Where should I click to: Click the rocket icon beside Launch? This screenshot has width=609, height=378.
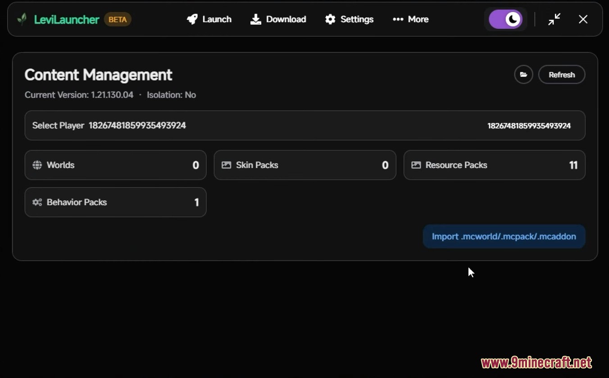pyautogui.click(x=192, y=19)
